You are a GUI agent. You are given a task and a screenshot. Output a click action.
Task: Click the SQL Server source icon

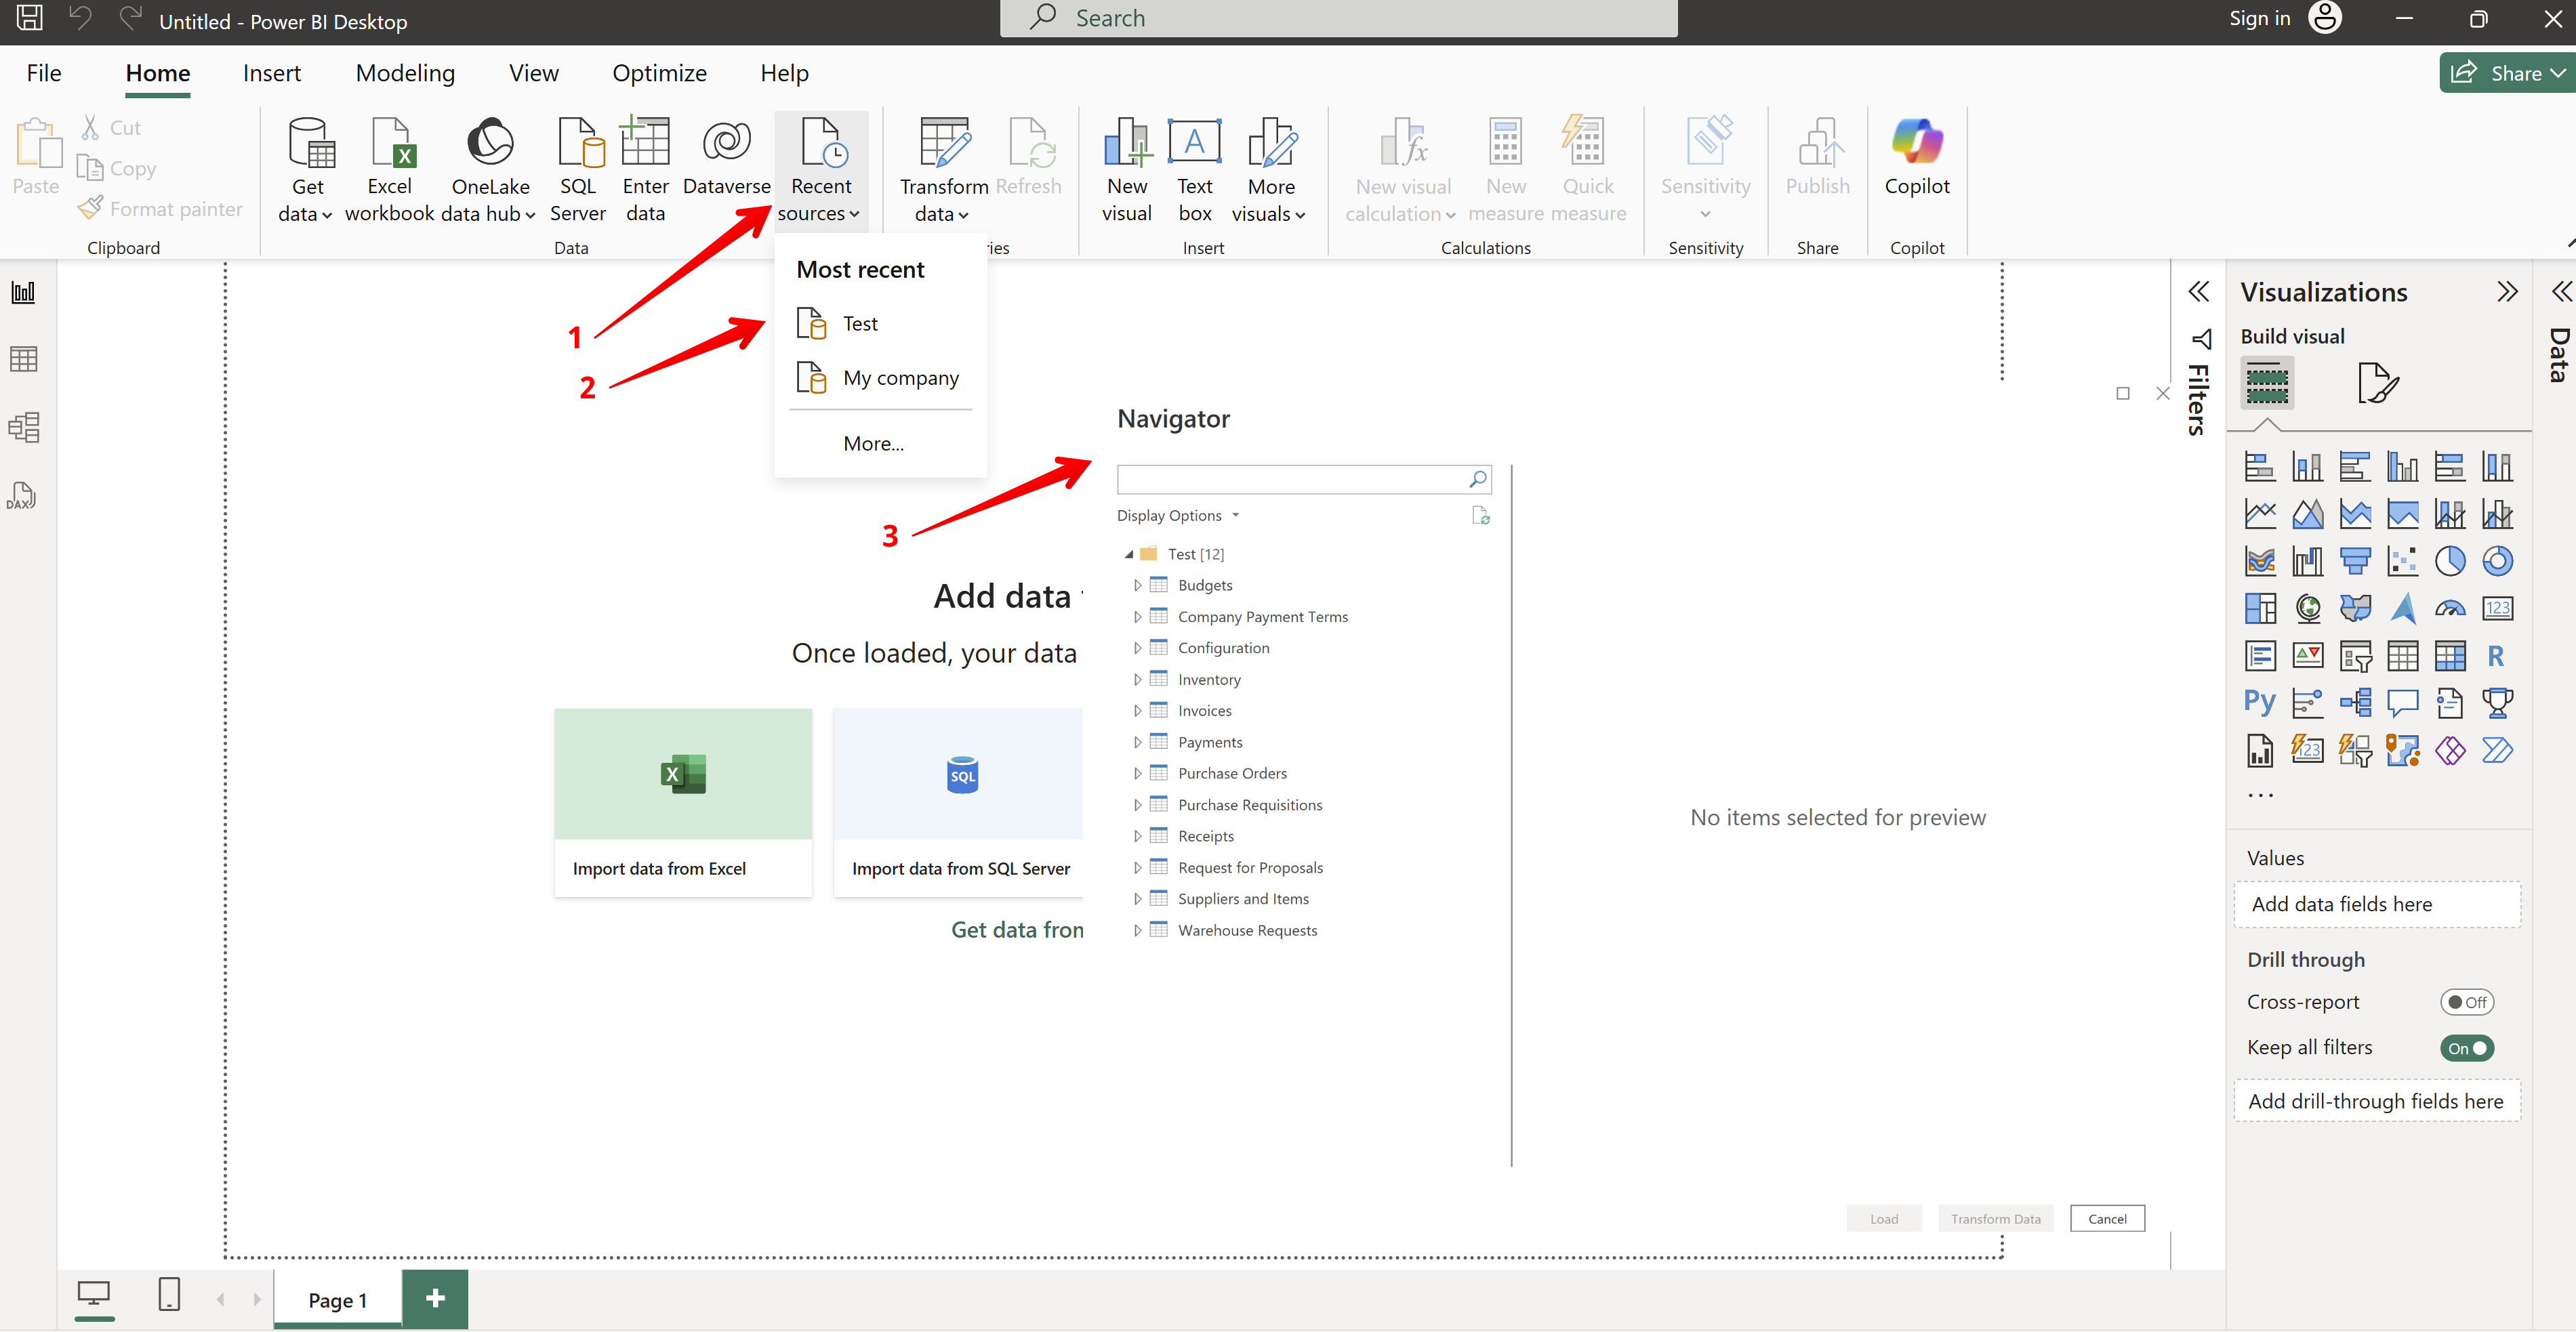tap(578, 170)
